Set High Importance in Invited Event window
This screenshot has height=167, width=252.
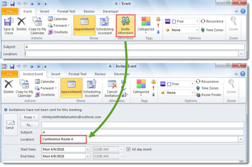tap(153, 88)
